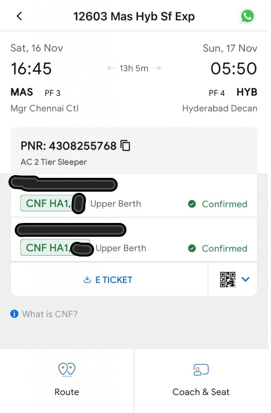Open the Coach & Seat tab label

(201, 392)
